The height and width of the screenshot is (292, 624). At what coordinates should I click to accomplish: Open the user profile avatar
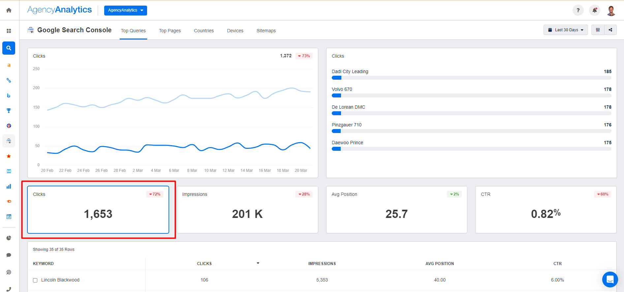611,11
